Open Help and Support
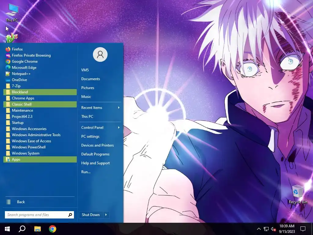This screenshot has height=235, width=313. pos(100,163)
